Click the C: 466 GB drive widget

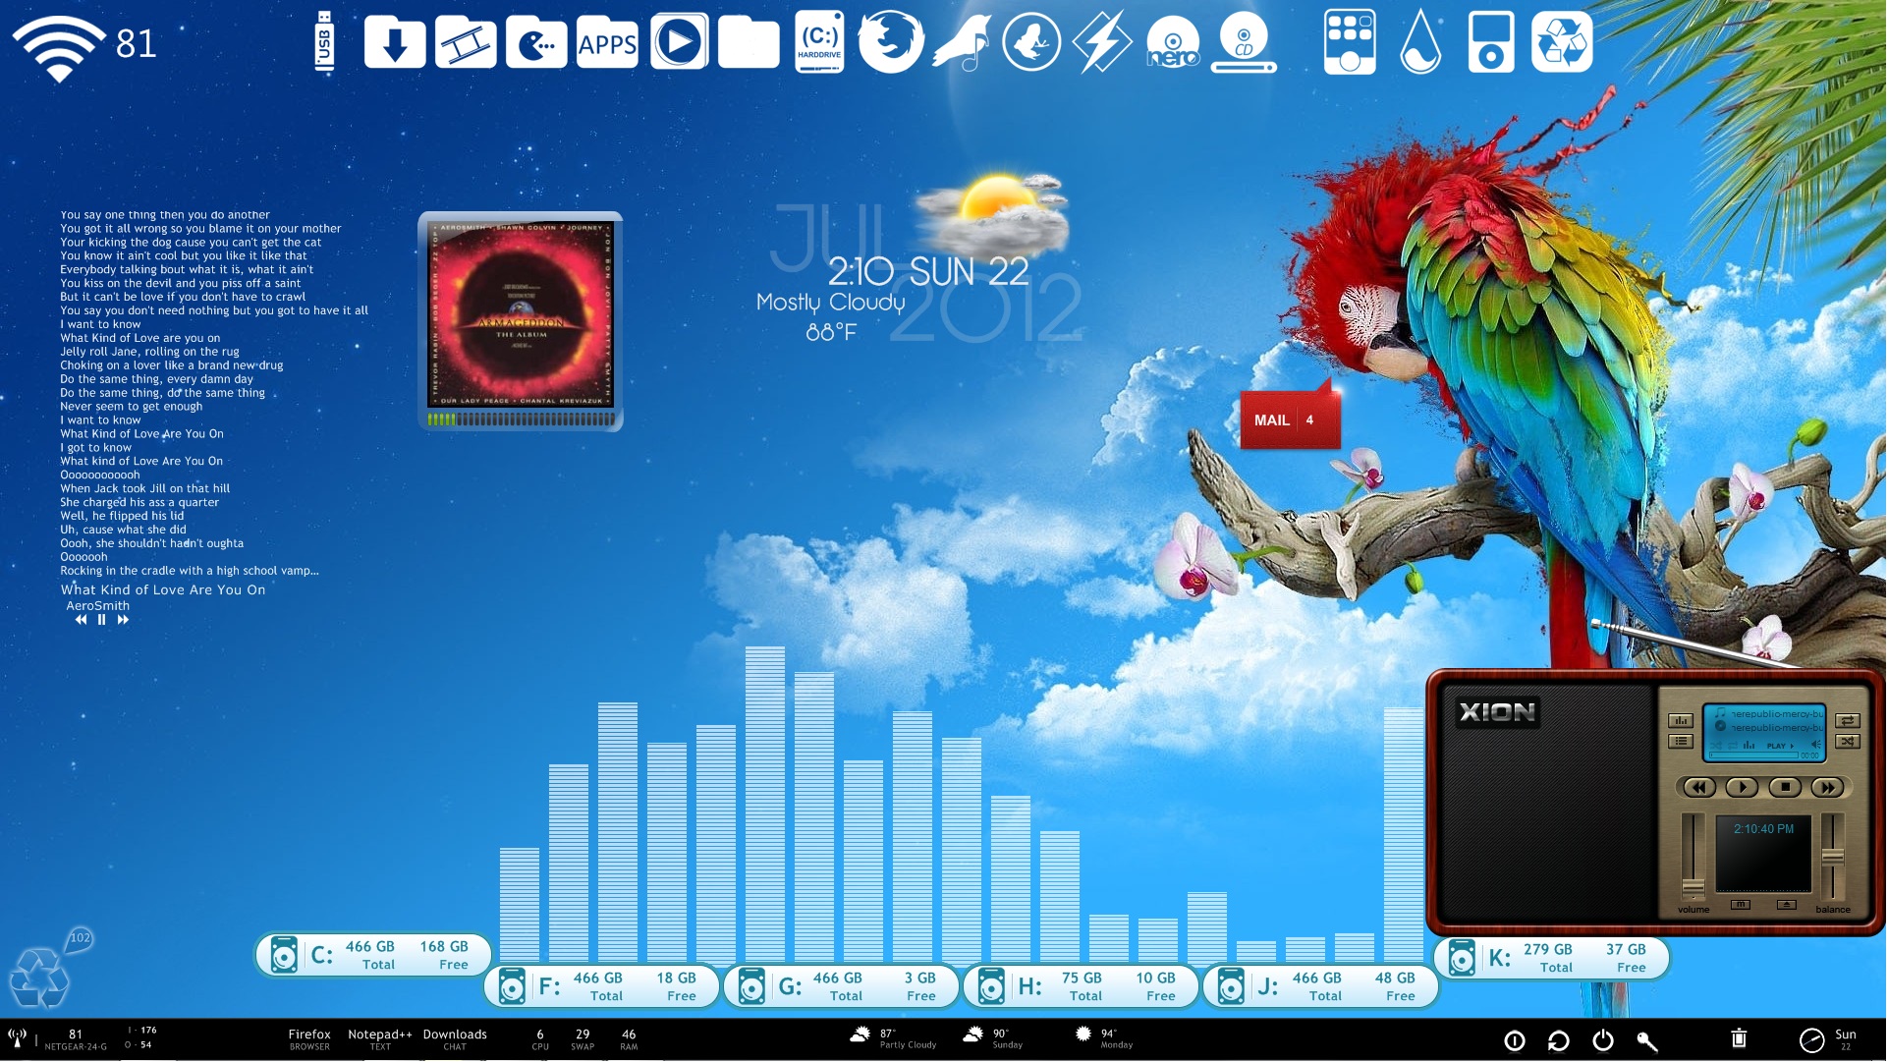click(373, 955)
